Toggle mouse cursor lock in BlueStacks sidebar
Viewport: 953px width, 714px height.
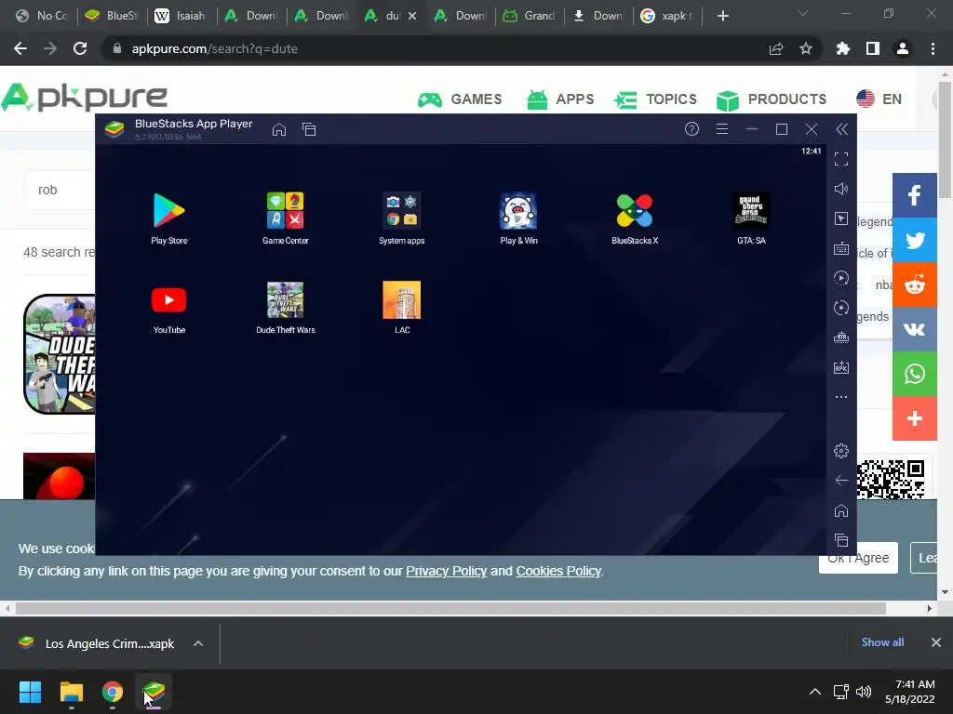pyautogui.click(x=841, y=218)
